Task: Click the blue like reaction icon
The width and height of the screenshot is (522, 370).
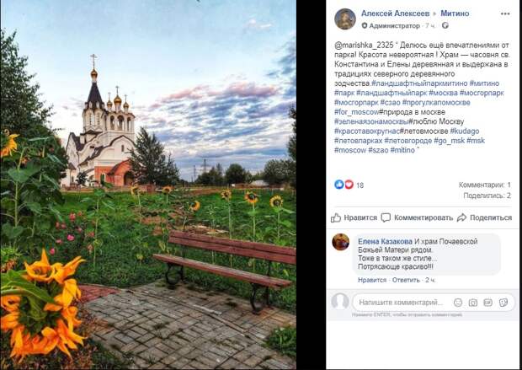Action: pyautogui.click(x=339, y=185)
